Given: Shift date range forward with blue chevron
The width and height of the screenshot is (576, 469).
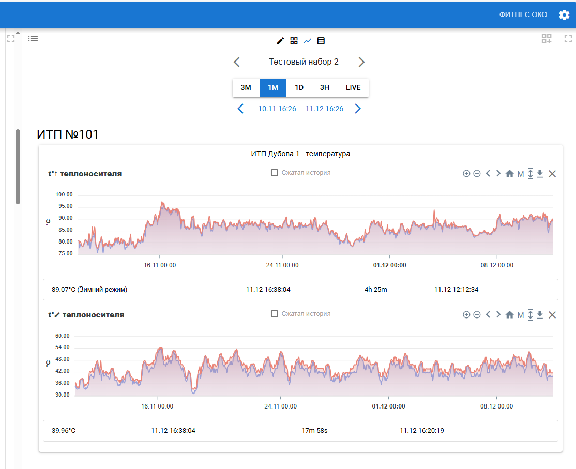Looking at the screenshot, I should click(x=357, y=109).
